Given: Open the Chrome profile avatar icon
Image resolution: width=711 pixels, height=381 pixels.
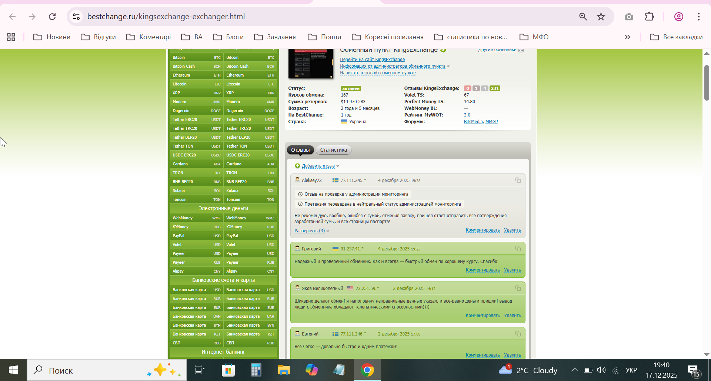Looking at the screenshot, I should tap(679, 17).
